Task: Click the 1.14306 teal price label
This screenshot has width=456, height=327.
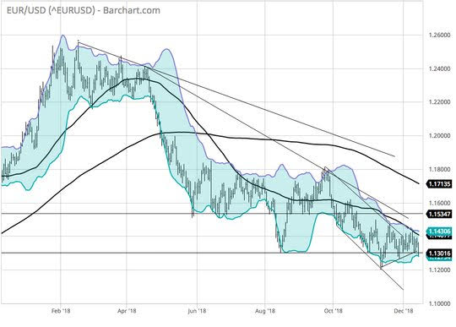Action: click(x=439, y=232)
